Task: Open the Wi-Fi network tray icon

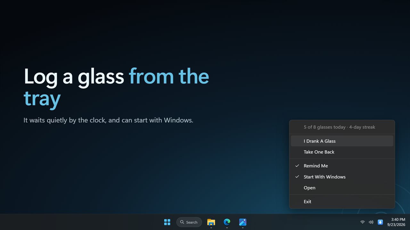Action: tap(363, 222)
